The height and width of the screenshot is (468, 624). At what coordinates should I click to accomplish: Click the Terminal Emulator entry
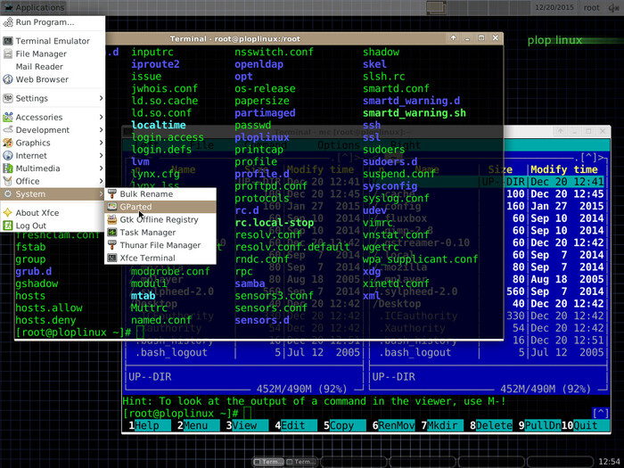tap(52, 41)
